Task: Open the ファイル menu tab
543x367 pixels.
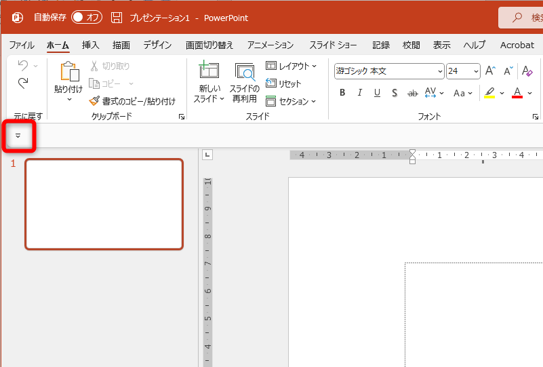Action: [x=22, y=45]
